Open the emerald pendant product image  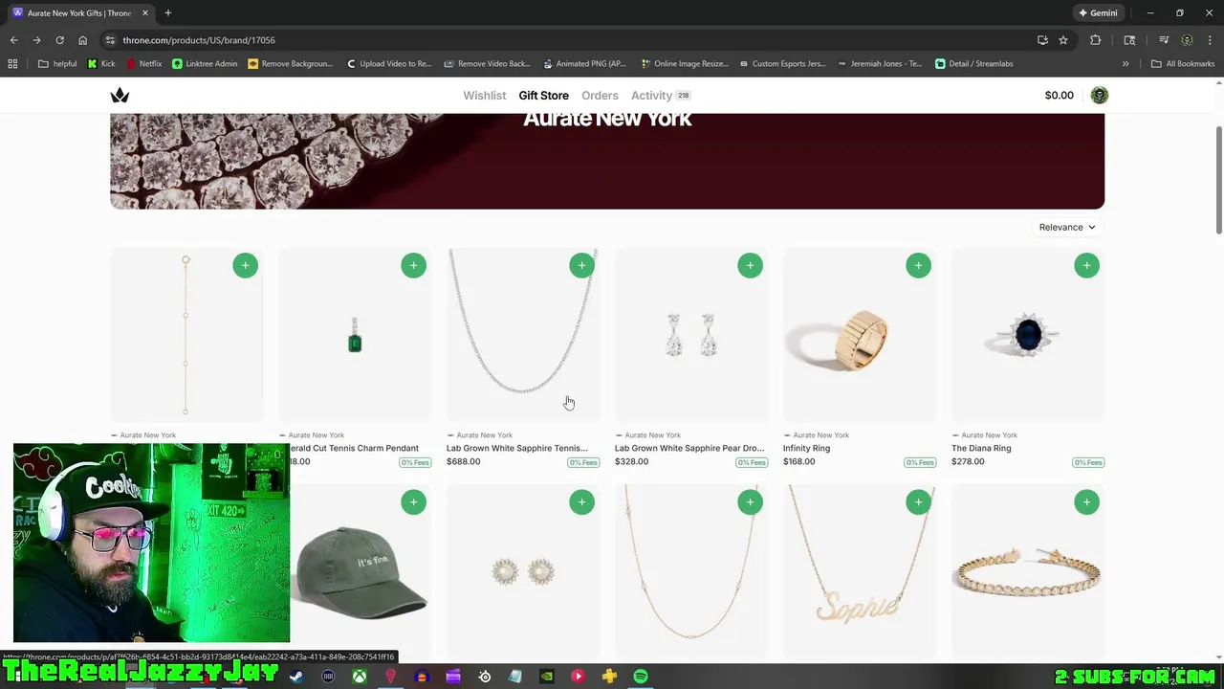355,335
